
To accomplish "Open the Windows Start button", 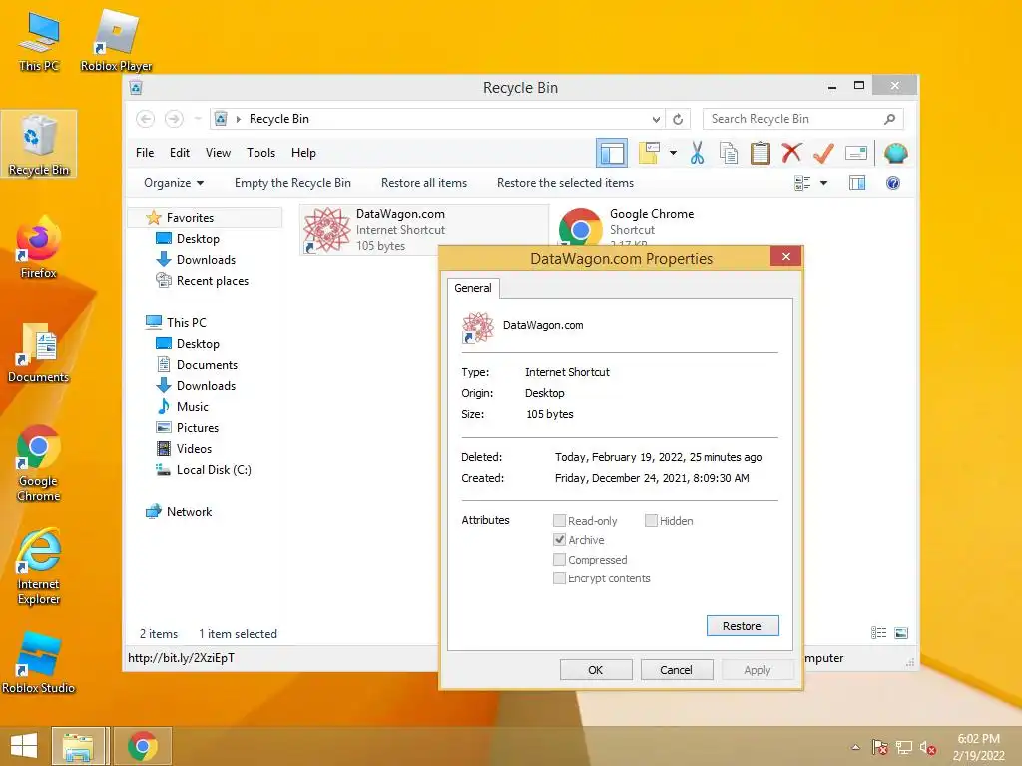I will [x=24, y=746].
